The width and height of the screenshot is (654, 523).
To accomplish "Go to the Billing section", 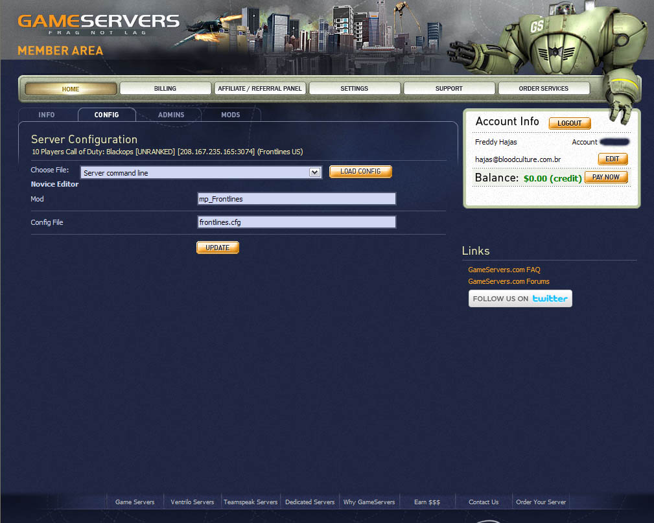I will [x=165, y=88].
